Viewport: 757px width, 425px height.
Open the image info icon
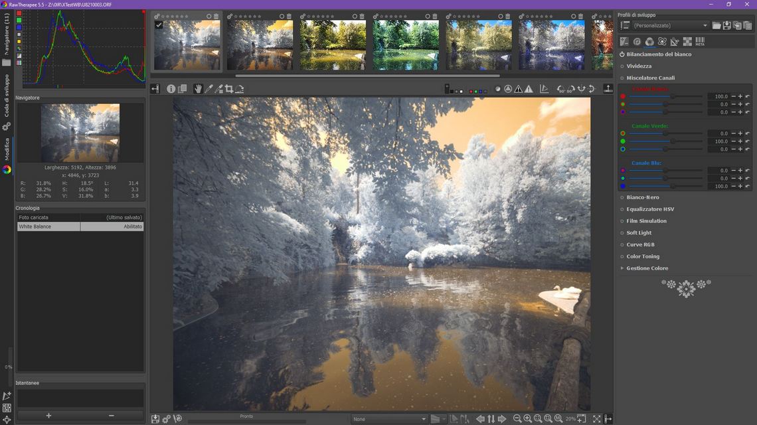pos(171,89)
